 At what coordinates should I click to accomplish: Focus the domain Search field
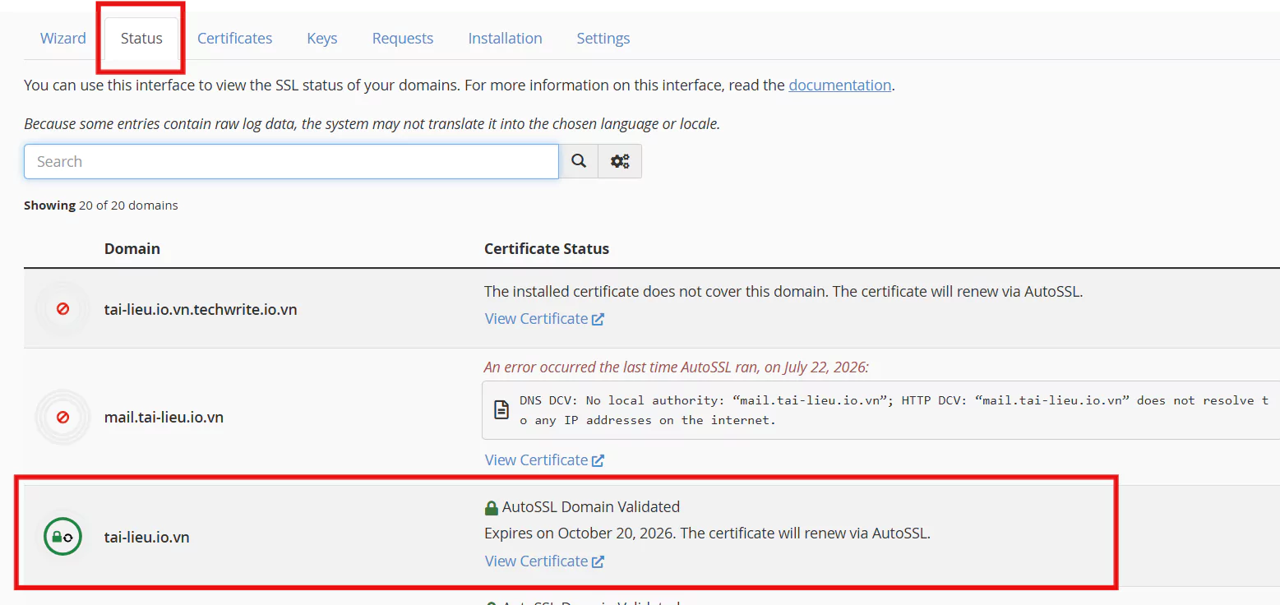pos(291,162)
